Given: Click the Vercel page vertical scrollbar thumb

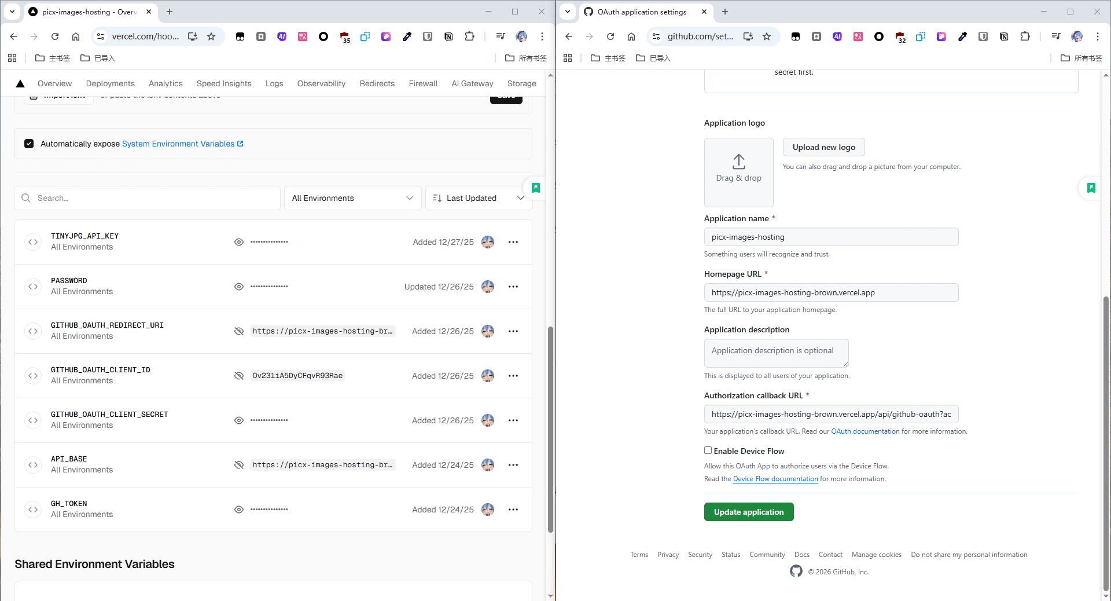Looking at the screenshot, I should pos(550,430).
